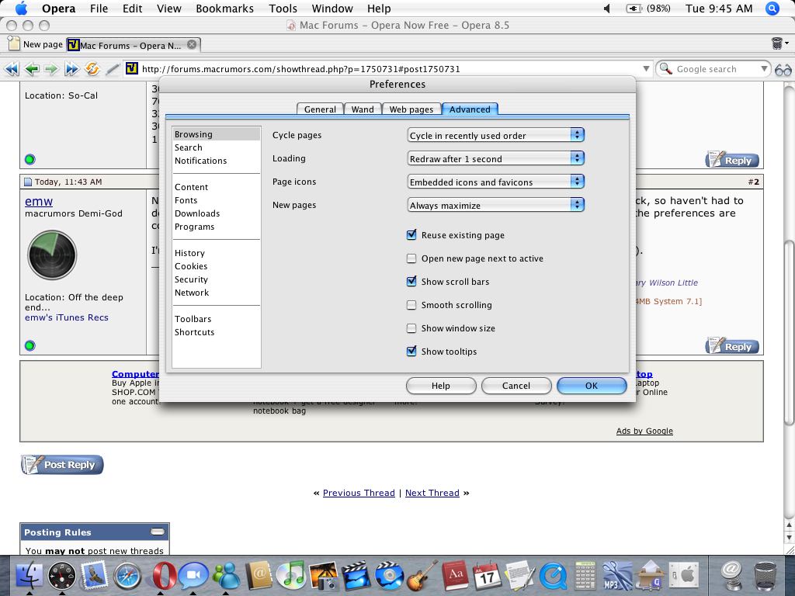This screenshot has width=795, height=596.
Task: Open the Page icons dropdown
Action: point(496,182)
